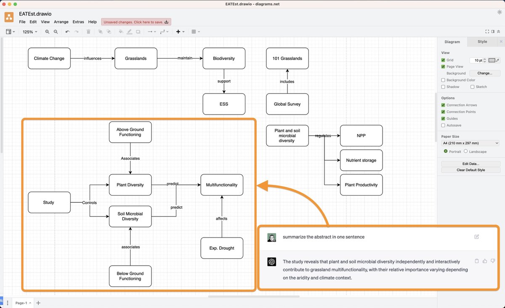Click the Shadow icon in the toolbar

(x=138, y=31)
